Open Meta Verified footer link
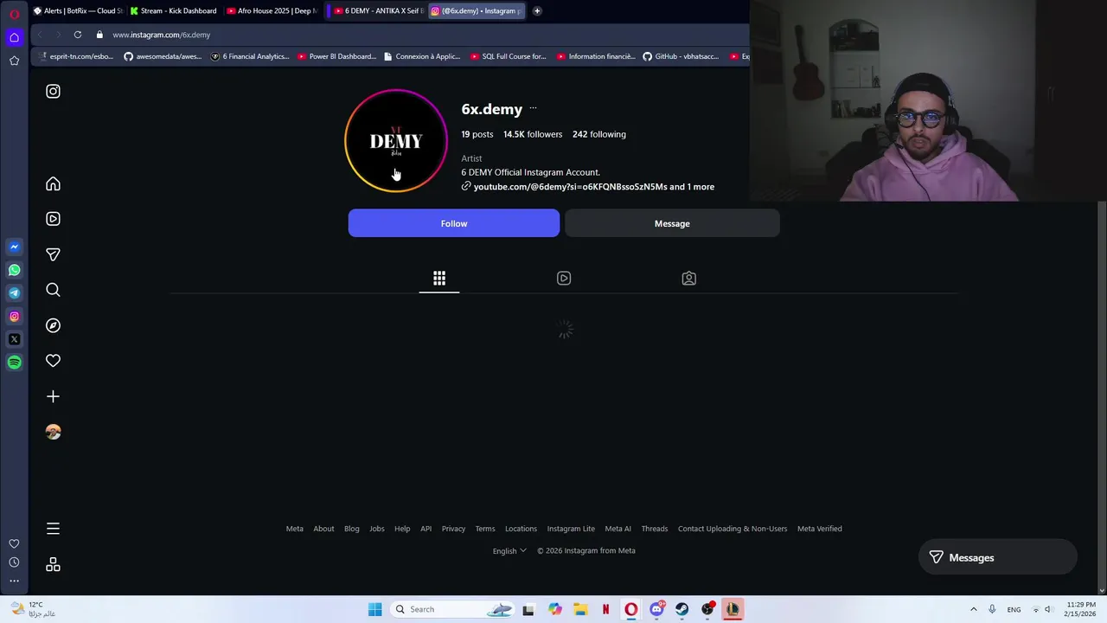1107x623 pixels. coord(819,529)
